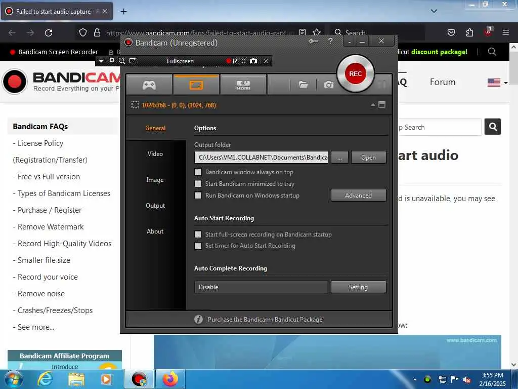The image size is (518, 389).
Task: Open Firefox extensions puzzle icon
Action: coord(469,32)
